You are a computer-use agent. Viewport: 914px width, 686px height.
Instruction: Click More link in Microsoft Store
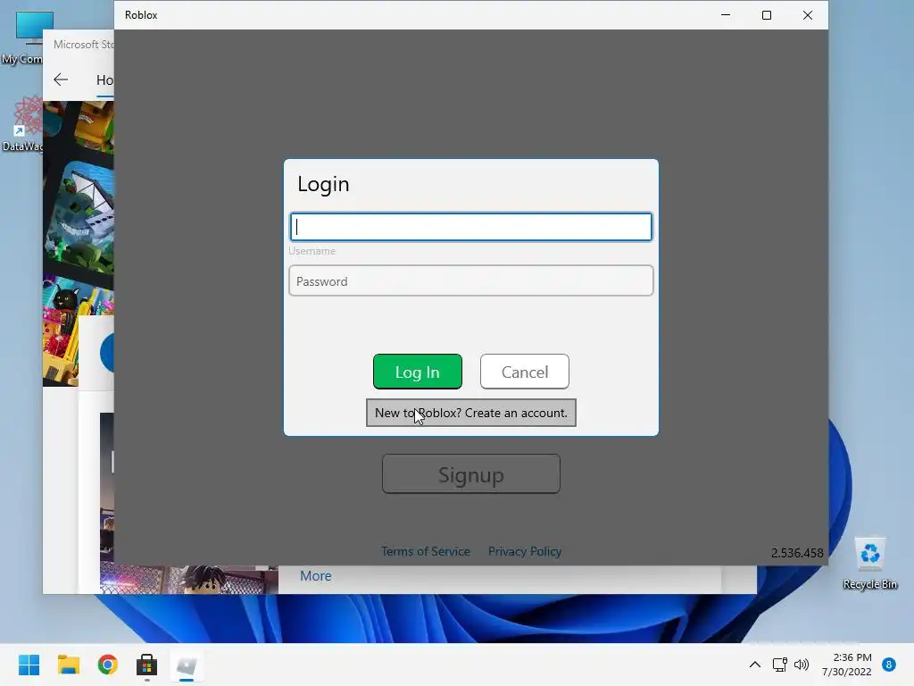coord(315,576)
